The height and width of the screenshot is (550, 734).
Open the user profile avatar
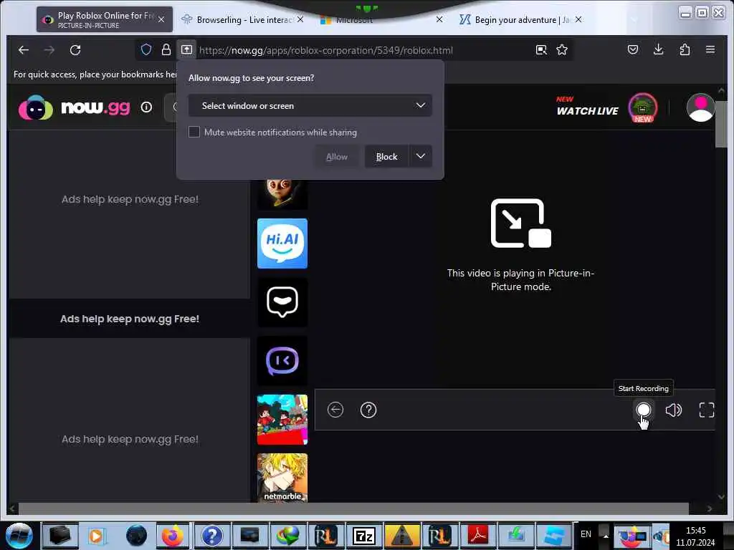(700, 107)
